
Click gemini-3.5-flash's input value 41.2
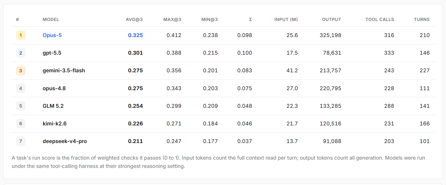tap(292, 70)
